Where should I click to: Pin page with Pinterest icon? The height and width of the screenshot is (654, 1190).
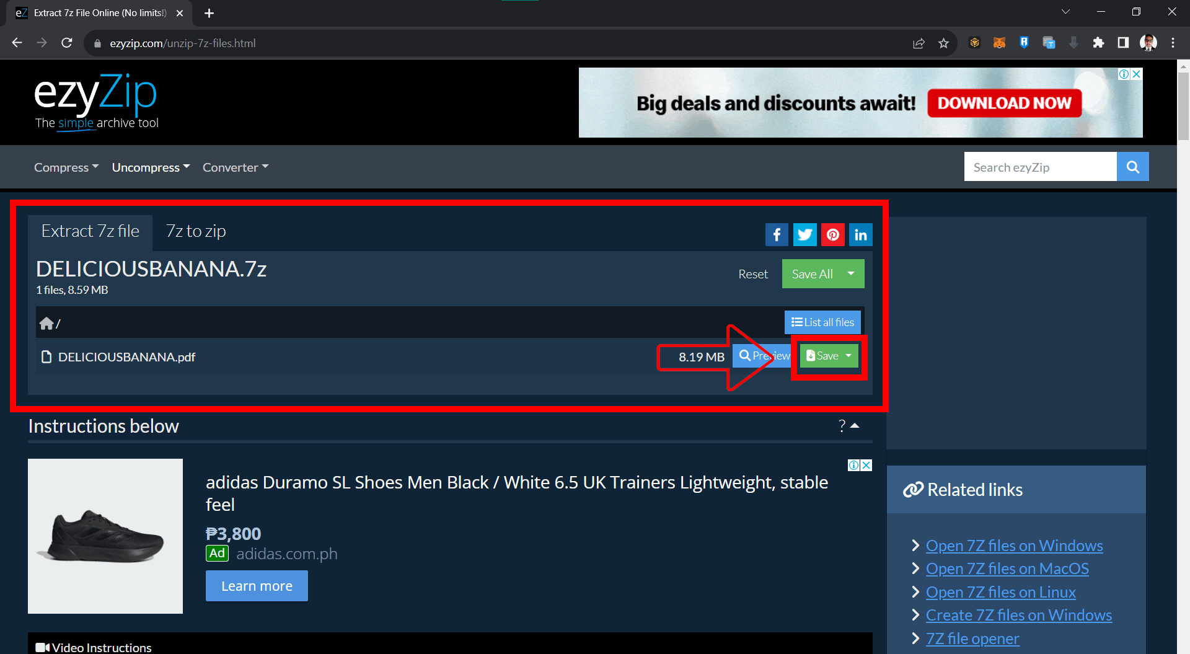pos(832,235)
